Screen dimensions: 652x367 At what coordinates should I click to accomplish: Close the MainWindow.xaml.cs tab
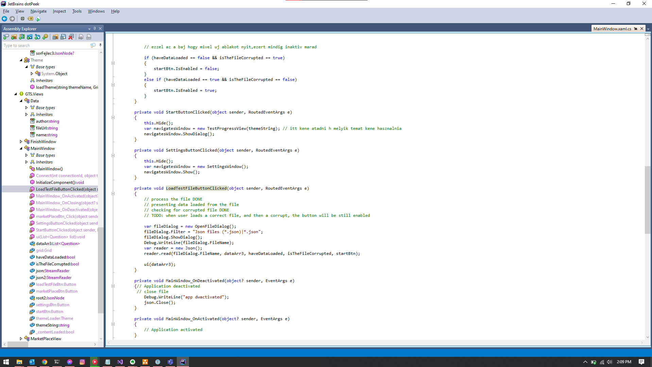tap(642, 29)
